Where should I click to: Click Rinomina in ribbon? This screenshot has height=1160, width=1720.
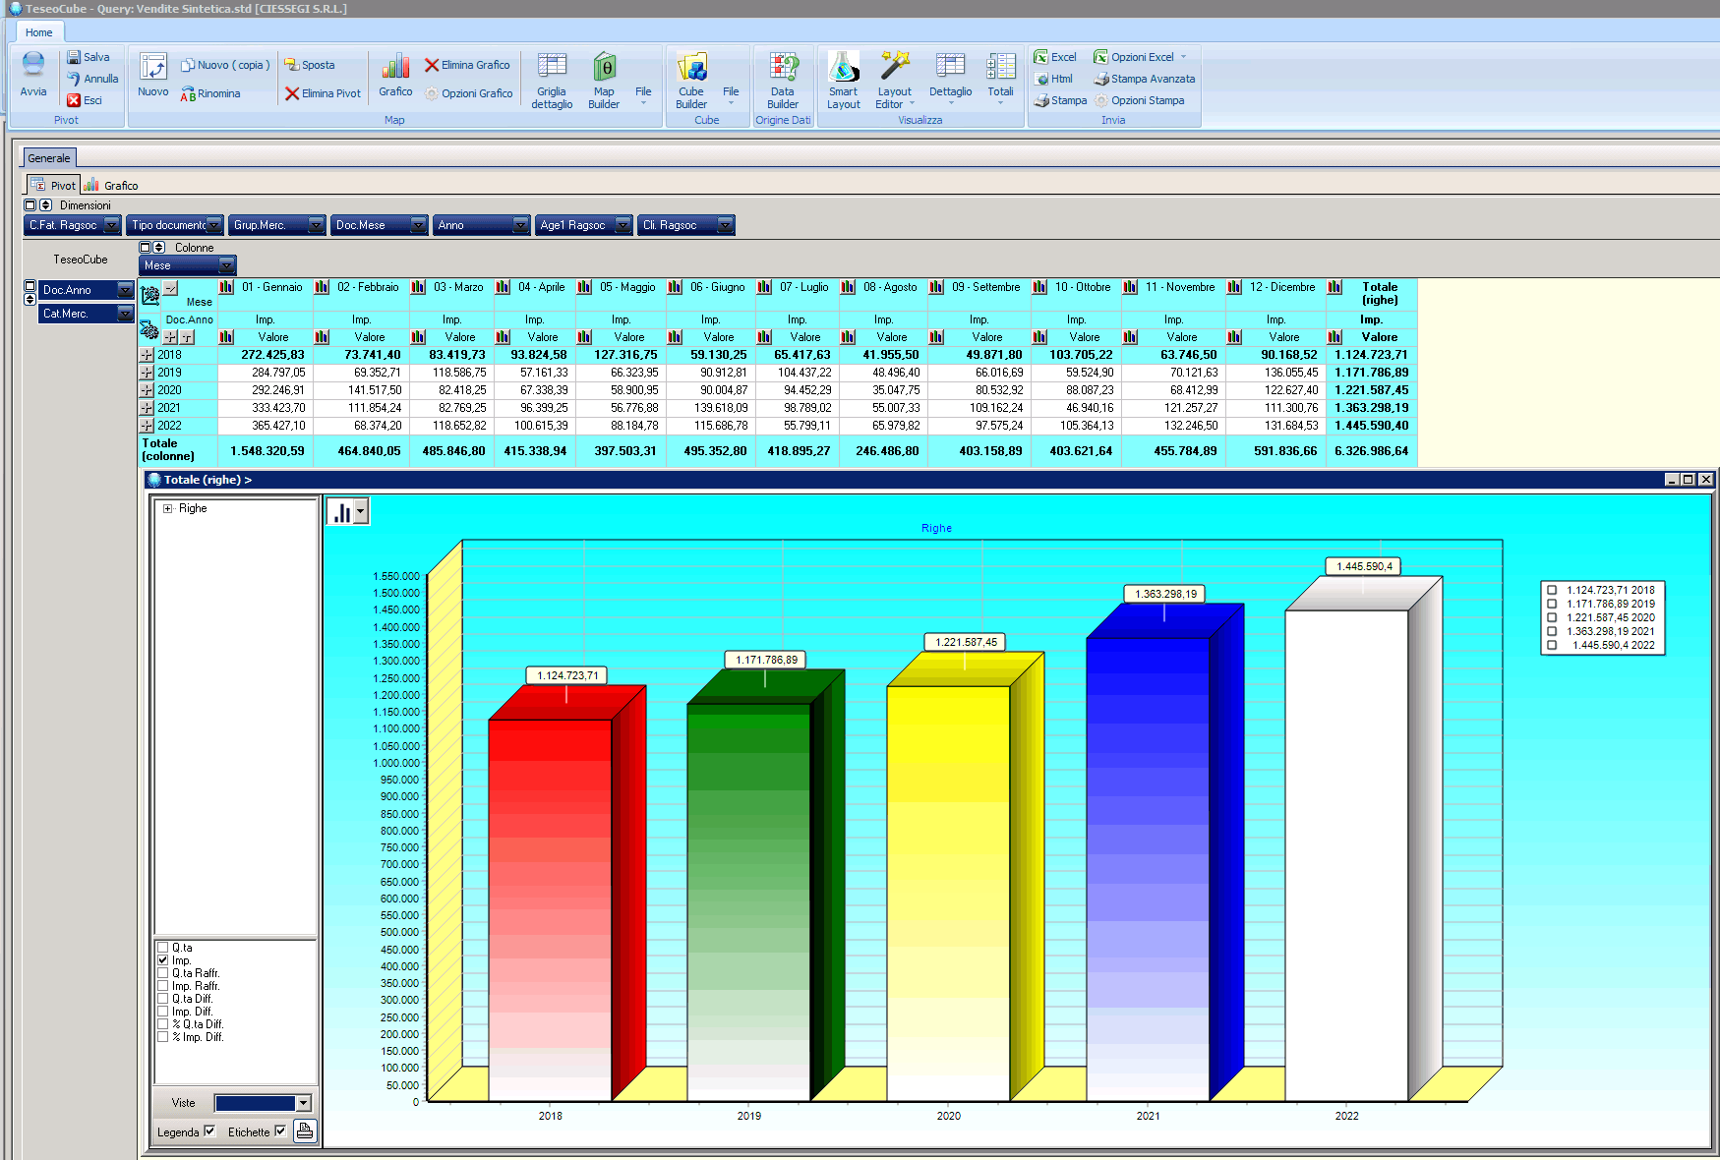(209, 93)
